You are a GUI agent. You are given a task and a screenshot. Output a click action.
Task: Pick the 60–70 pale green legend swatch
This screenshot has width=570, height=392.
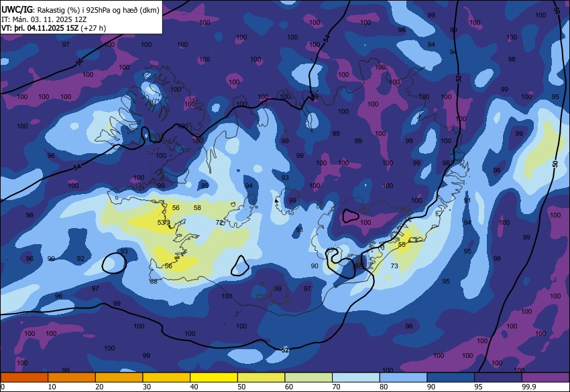(x=308, y=377)
